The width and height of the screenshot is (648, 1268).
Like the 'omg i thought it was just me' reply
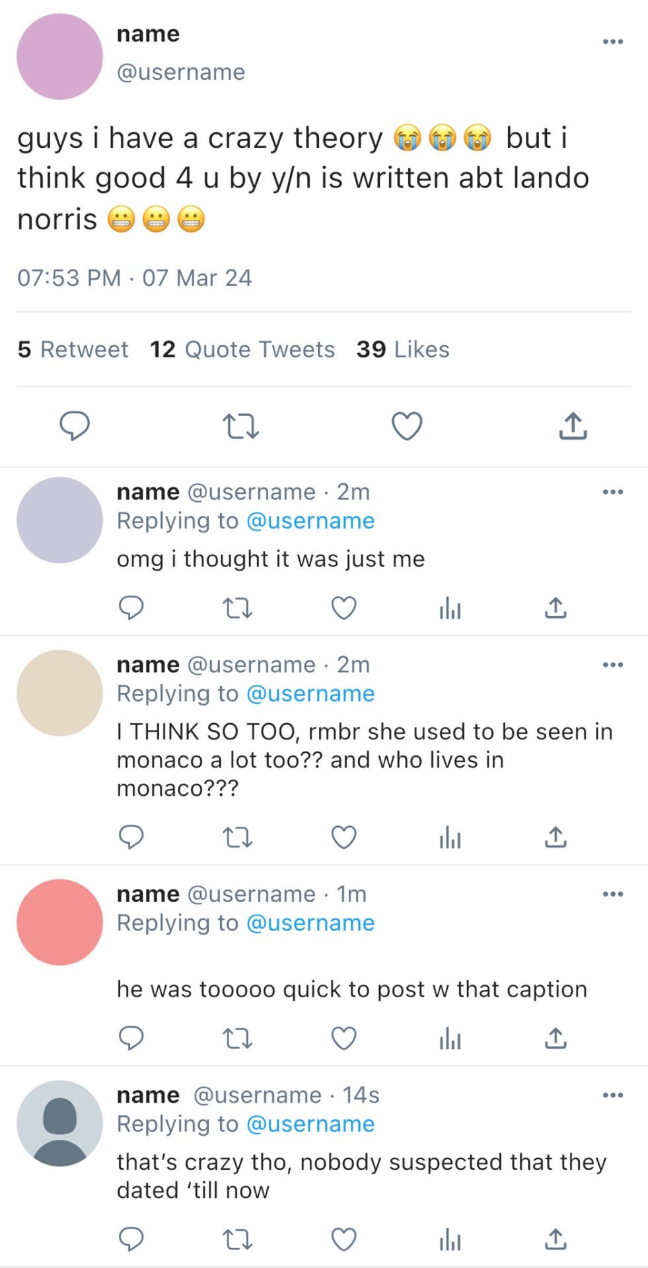tap(343, 608)
